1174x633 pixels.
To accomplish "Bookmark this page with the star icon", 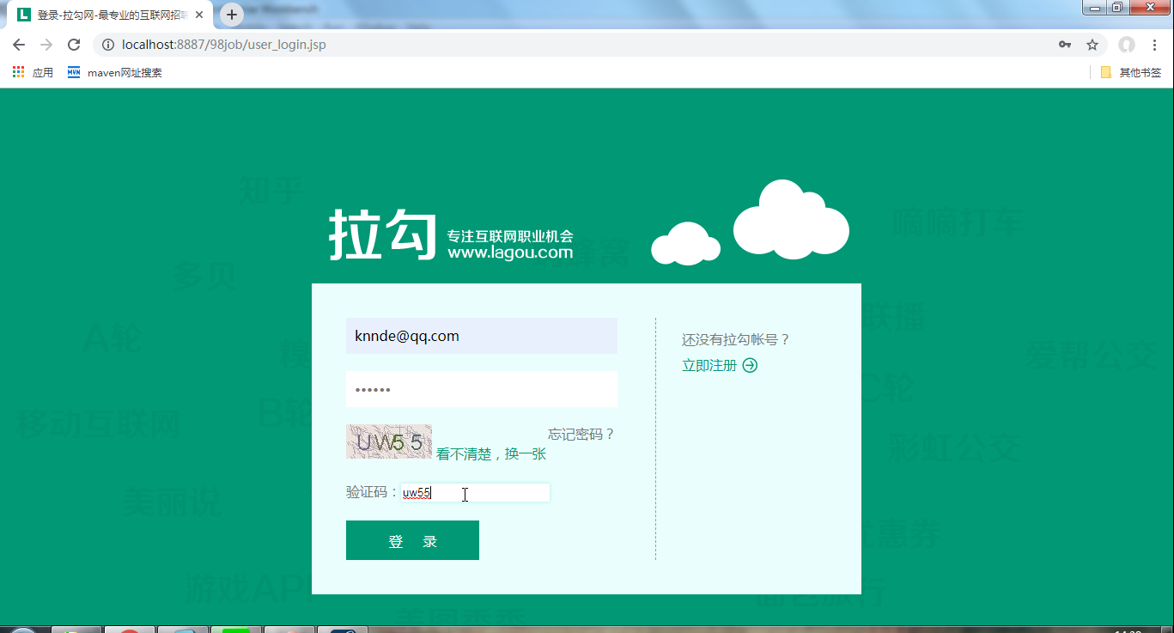I will click(1092, 45).
